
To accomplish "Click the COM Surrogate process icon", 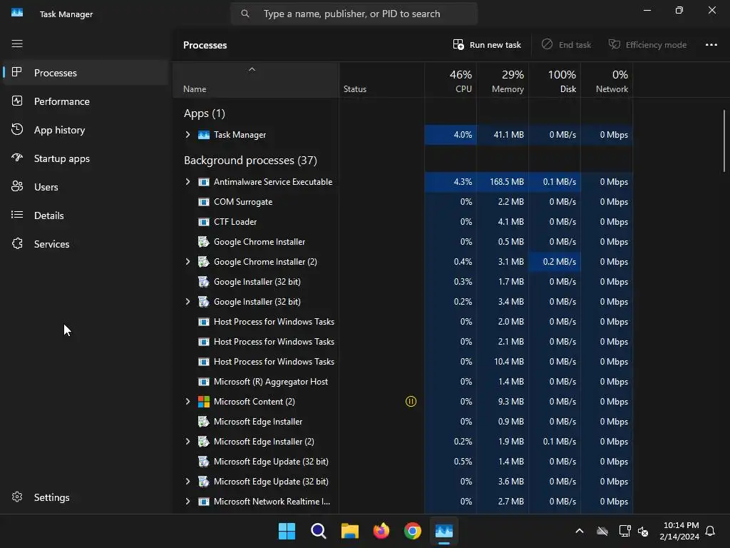I will click(x=204, y=202).
